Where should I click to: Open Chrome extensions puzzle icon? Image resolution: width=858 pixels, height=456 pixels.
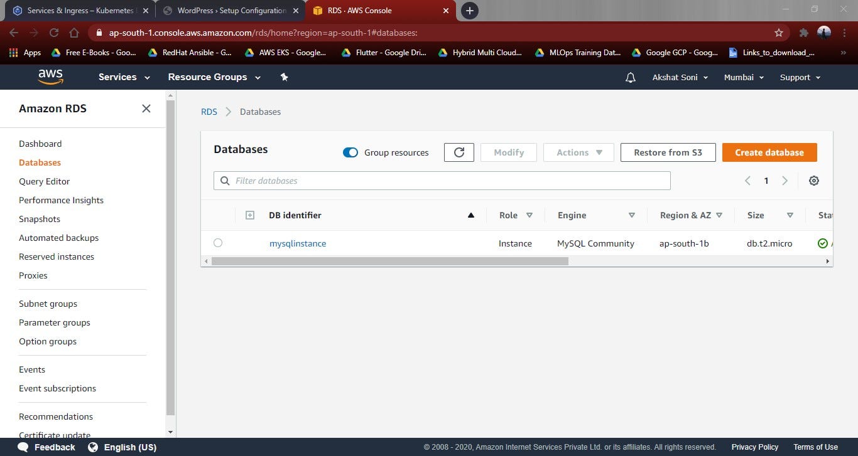[803, 33]
